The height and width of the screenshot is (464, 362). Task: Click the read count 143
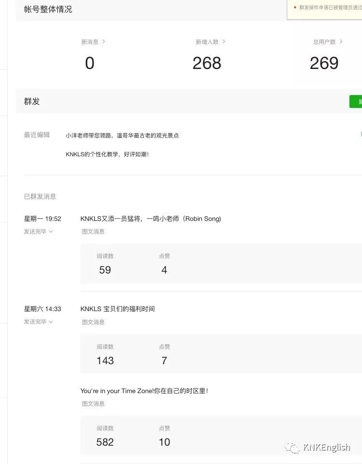pyautogui.click(x=105, y=360)
